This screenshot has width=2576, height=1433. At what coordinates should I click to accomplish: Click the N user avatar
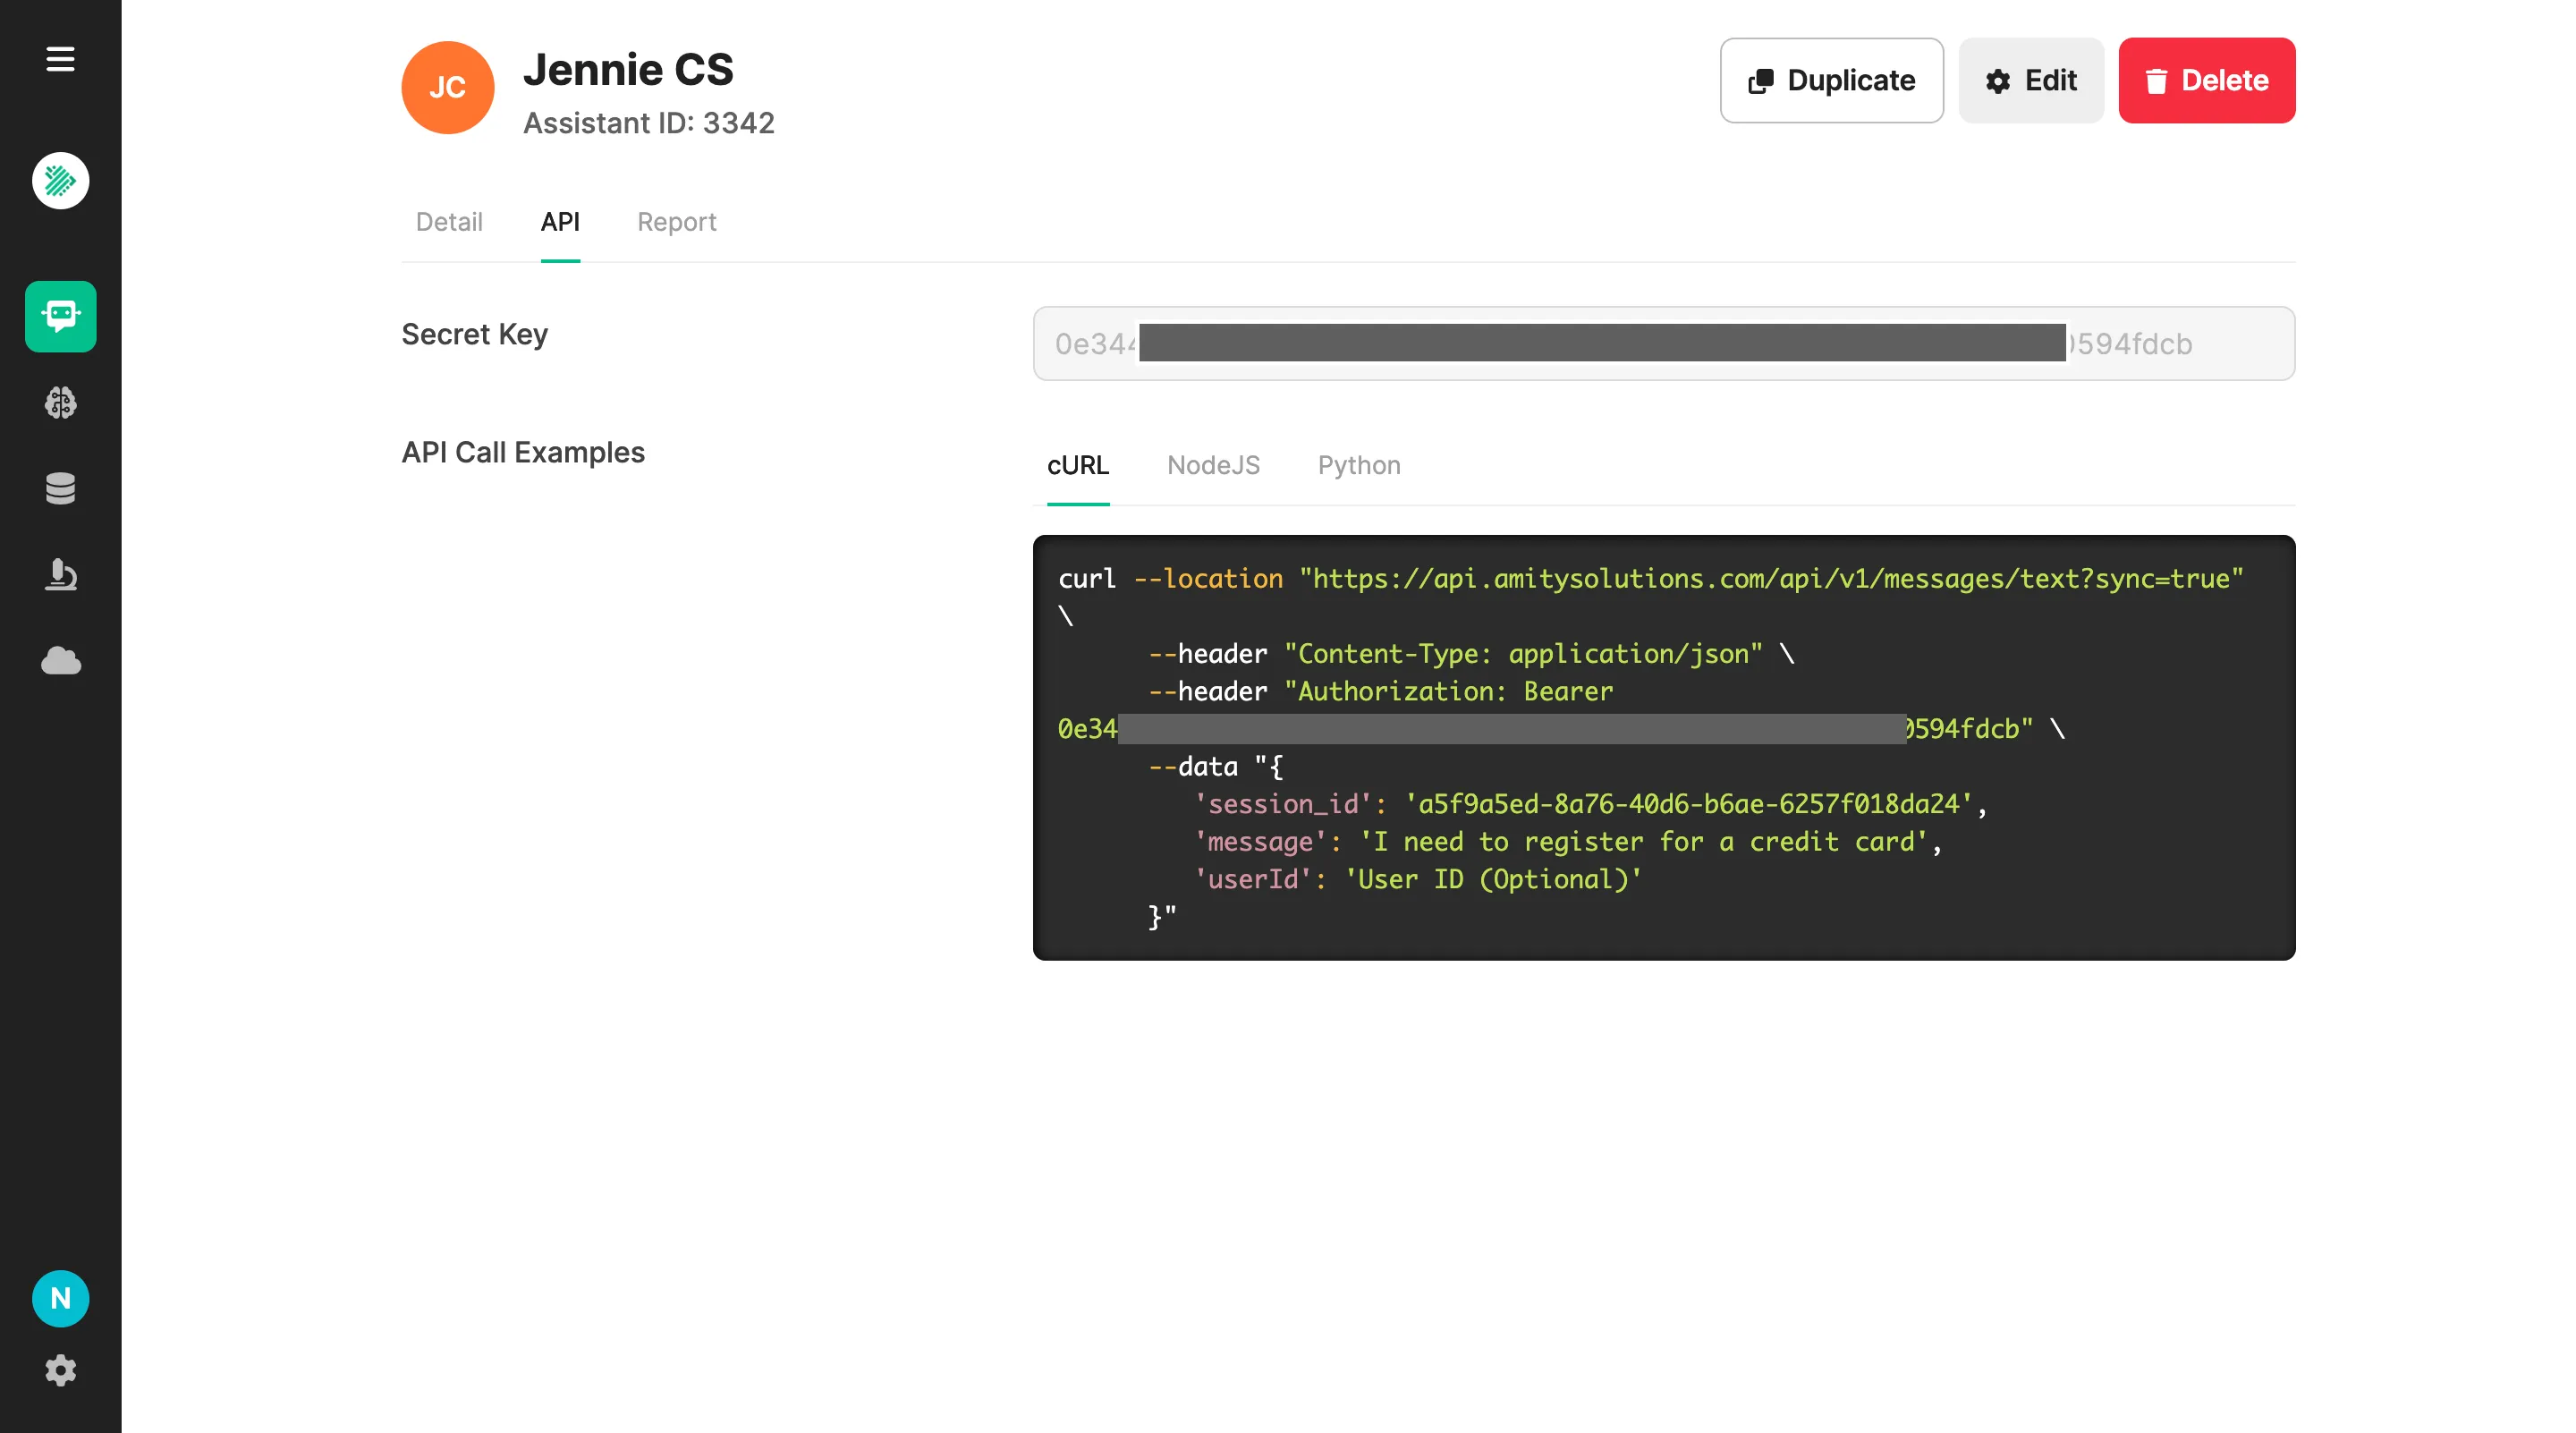pyautogui.click(x=60, y=1298)
